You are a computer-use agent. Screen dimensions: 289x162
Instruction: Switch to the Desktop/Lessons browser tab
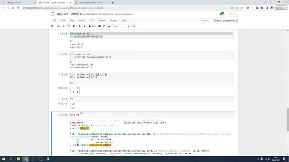click(19, 3)
